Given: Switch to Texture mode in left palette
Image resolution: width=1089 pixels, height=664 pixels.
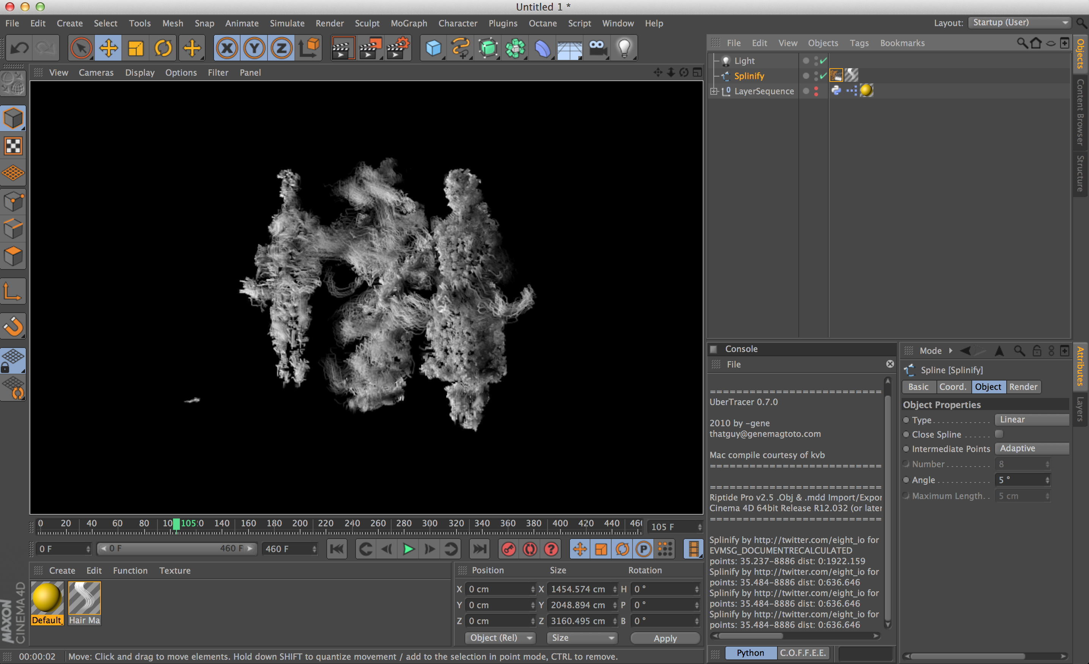Looking at the screenshot, I should (x=13, y=146).
